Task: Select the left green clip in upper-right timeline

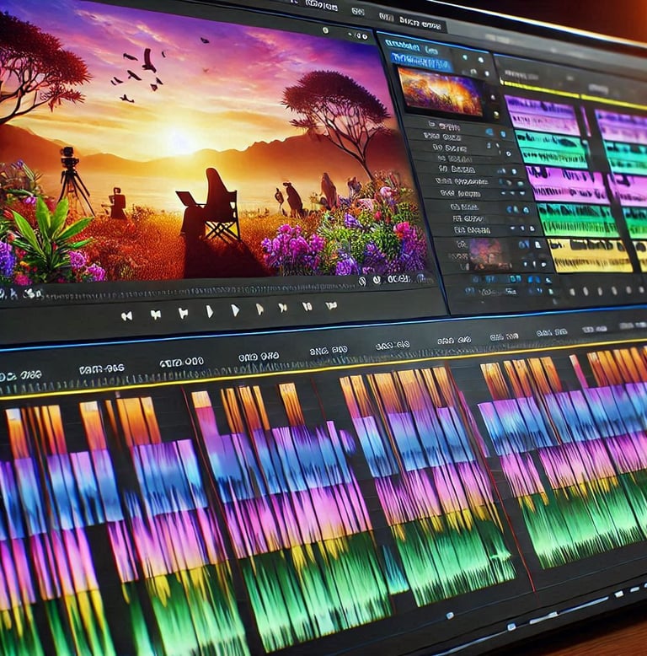Action: [579, 220]
